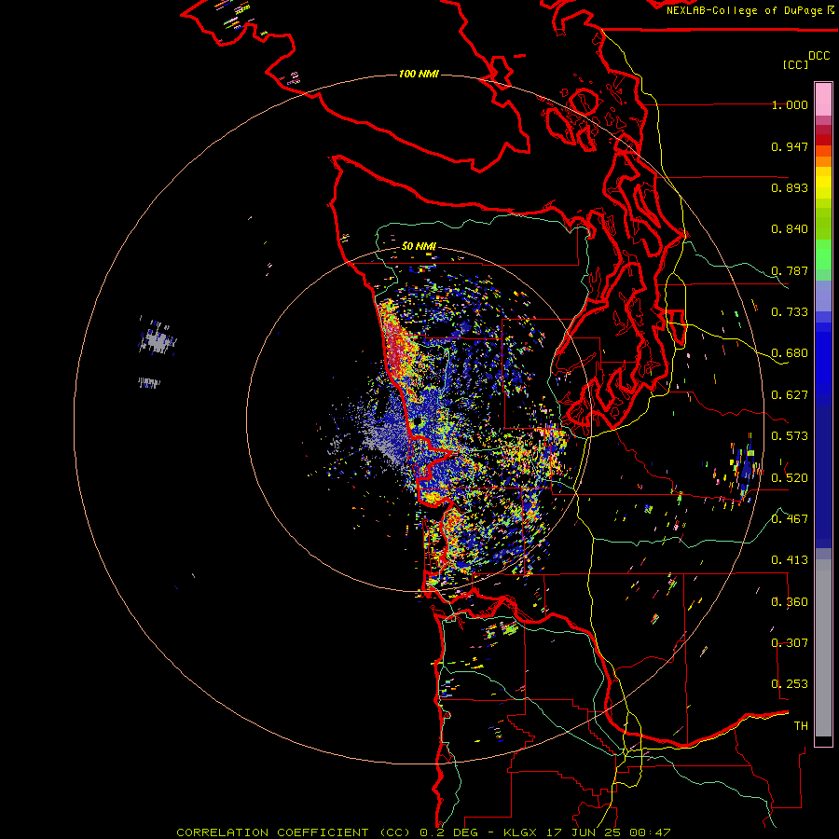Screen dimensions: 839x839
Task: Click the 0.787 scale value
Action: [x=790, y=270]
